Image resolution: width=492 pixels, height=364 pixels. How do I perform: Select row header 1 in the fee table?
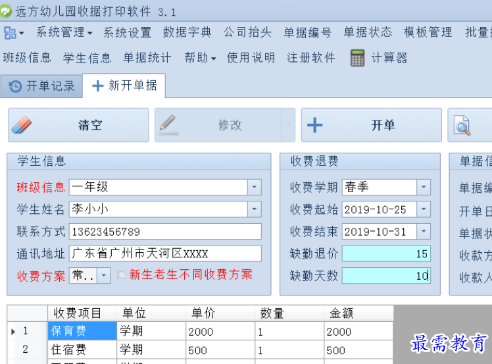coord(28,331)
